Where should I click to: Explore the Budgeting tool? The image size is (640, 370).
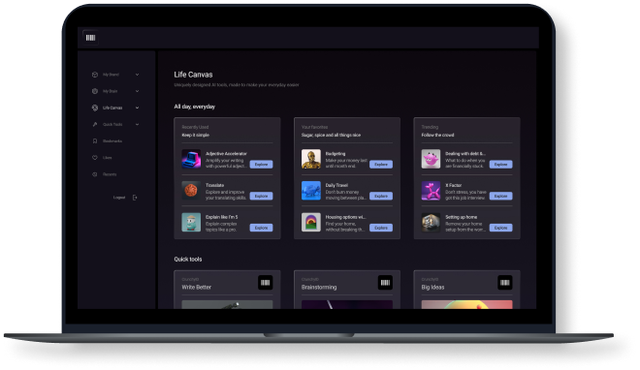[x=381, y=165]
